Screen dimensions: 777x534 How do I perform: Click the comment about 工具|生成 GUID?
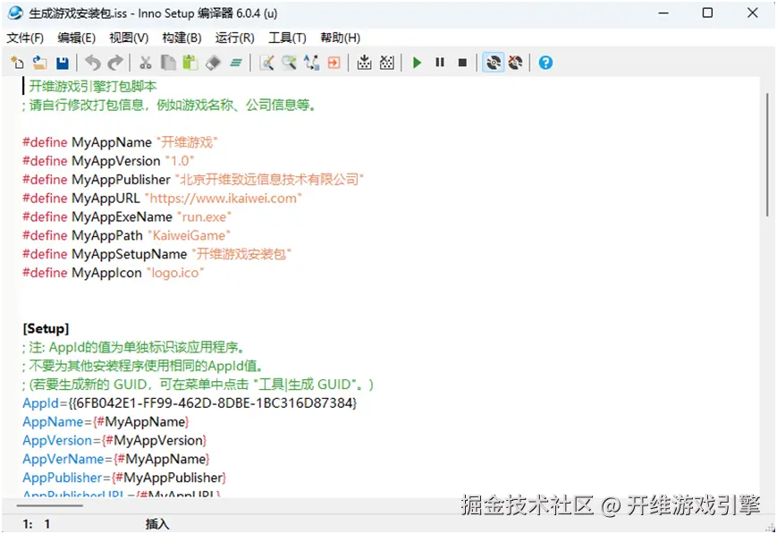point(198,385)
